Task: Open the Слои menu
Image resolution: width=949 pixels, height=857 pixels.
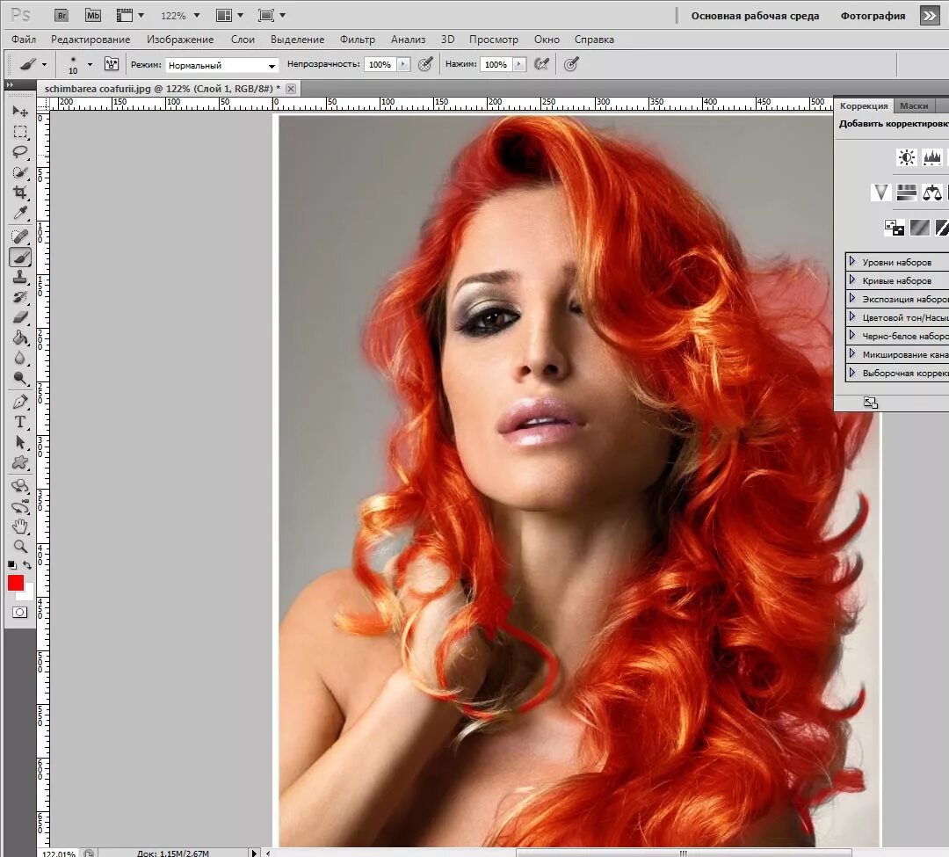Action: coord(243,40)
